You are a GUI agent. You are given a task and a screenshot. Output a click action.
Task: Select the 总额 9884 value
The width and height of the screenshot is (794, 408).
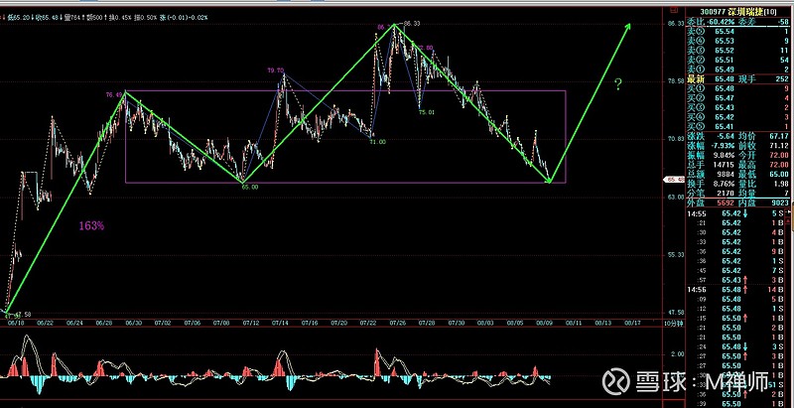tap(727, 175)
